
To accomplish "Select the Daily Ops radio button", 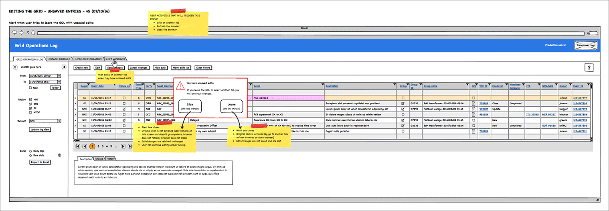I will [x=30, y=151].
